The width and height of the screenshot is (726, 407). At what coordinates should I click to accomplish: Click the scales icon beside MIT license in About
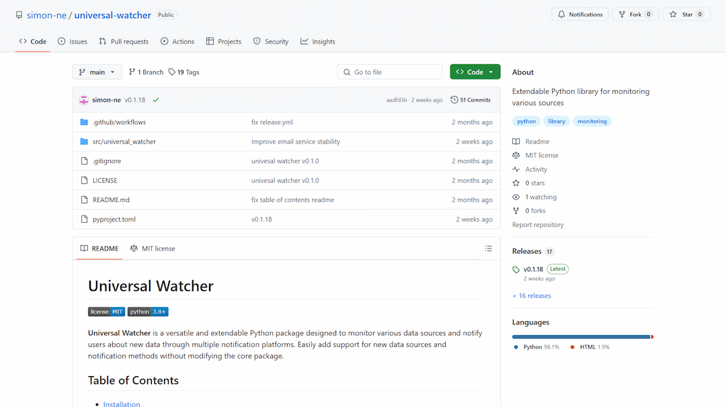(516, 155)
